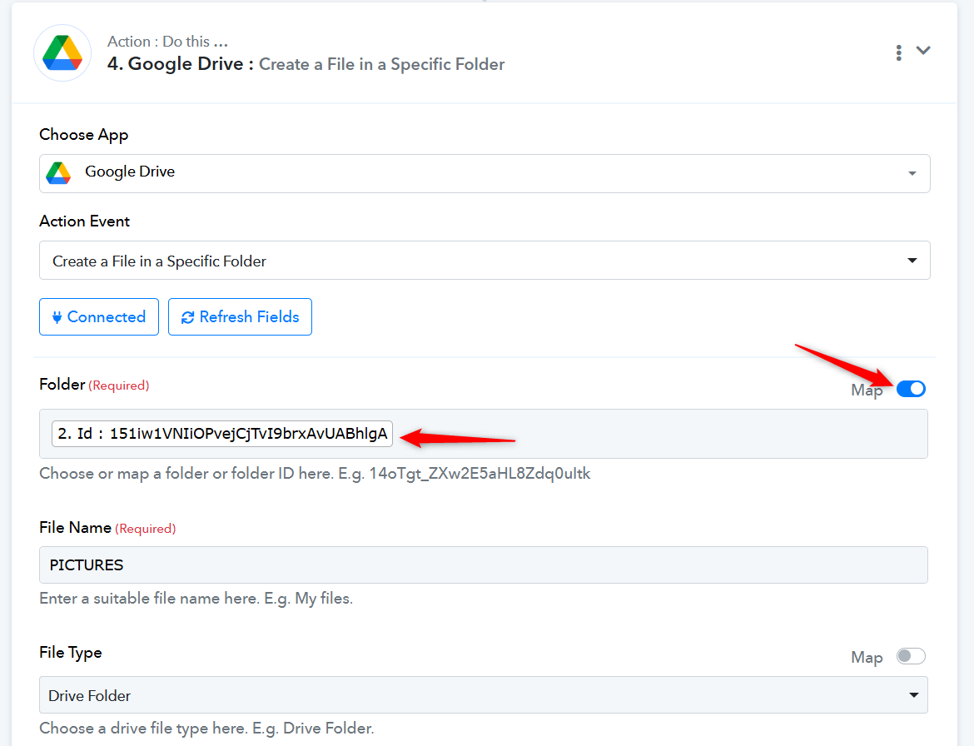This screenshot has height=746, width=974.
Task: Click the Google Drive icon in Choose App field
Action: point(58,172)
